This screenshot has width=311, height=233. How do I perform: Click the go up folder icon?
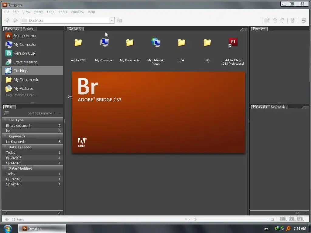coord(119,20)
